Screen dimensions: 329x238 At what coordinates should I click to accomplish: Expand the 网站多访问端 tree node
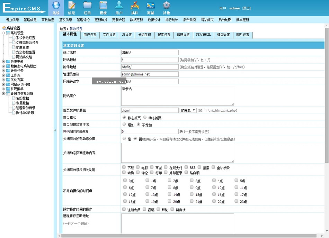tap(3, 84)
